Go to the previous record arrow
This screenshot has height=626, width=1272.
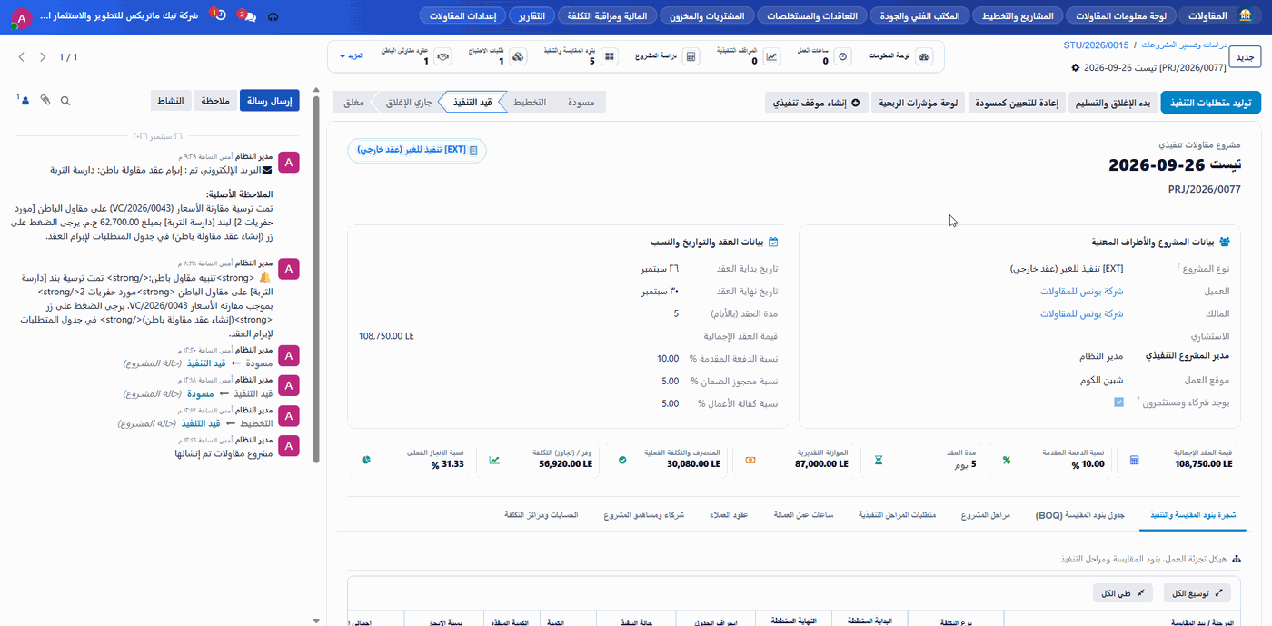click(x=42, y=57)
